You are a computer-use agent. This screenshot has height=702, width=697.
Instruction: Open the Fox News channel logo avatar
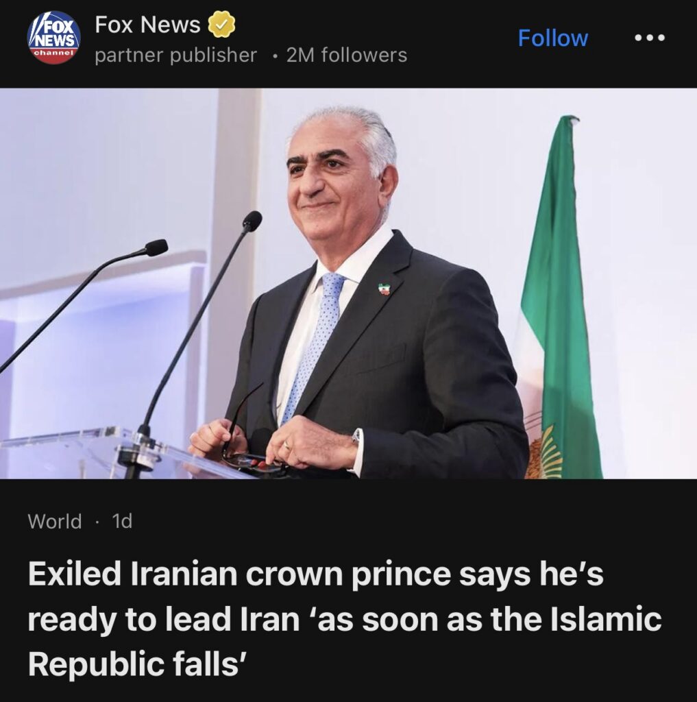pyautogui.click(x=54, y=38)
